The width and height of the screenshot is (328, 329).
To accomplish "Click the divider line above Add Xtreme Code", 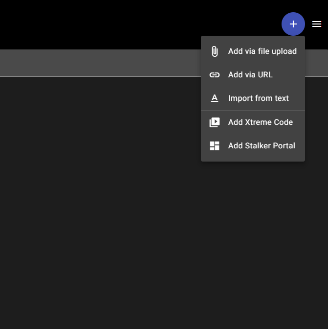I will tap(253, 111).
